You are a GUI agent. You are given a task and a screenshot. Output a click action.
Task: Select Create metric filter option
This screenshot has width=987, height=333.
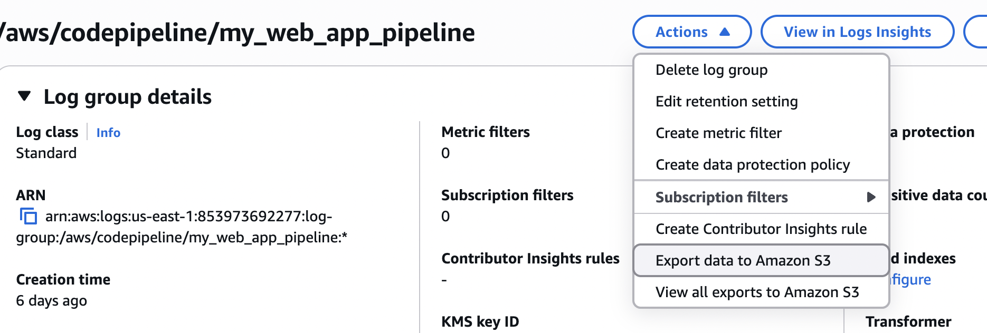tap(718, 133)
